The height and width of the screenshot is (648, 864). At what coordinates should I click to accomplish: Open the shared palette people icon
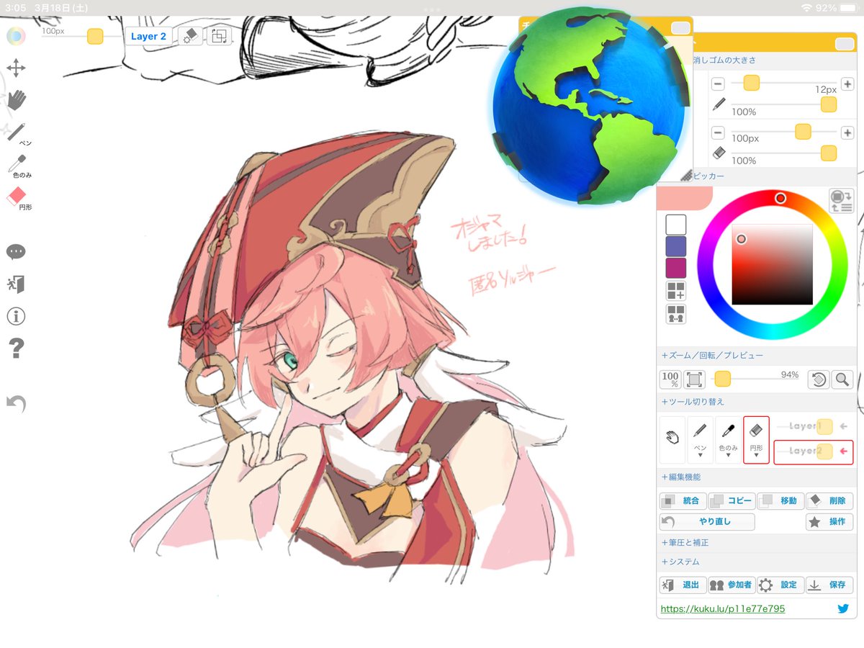pyautogui.click(x=676, y=314)
